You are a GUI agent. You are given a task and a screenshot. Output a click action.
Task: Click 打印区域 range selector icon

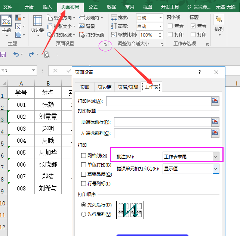click(215, 101)
